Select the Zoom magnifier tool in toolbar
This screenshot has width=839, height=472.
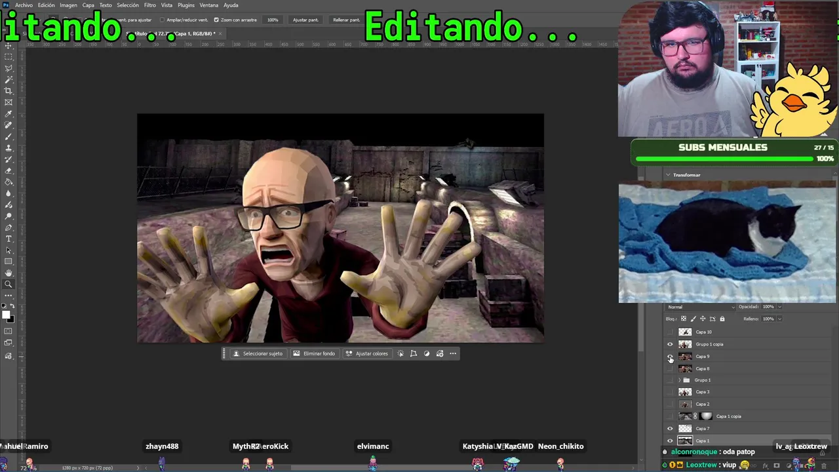[x=9, y=285]
